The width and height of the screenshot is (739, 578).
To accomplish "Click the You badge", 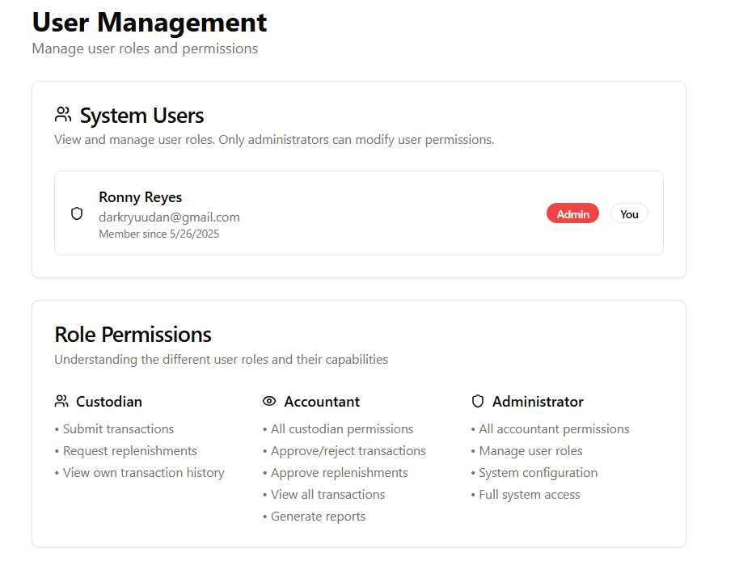I will [x=629, y=213].
